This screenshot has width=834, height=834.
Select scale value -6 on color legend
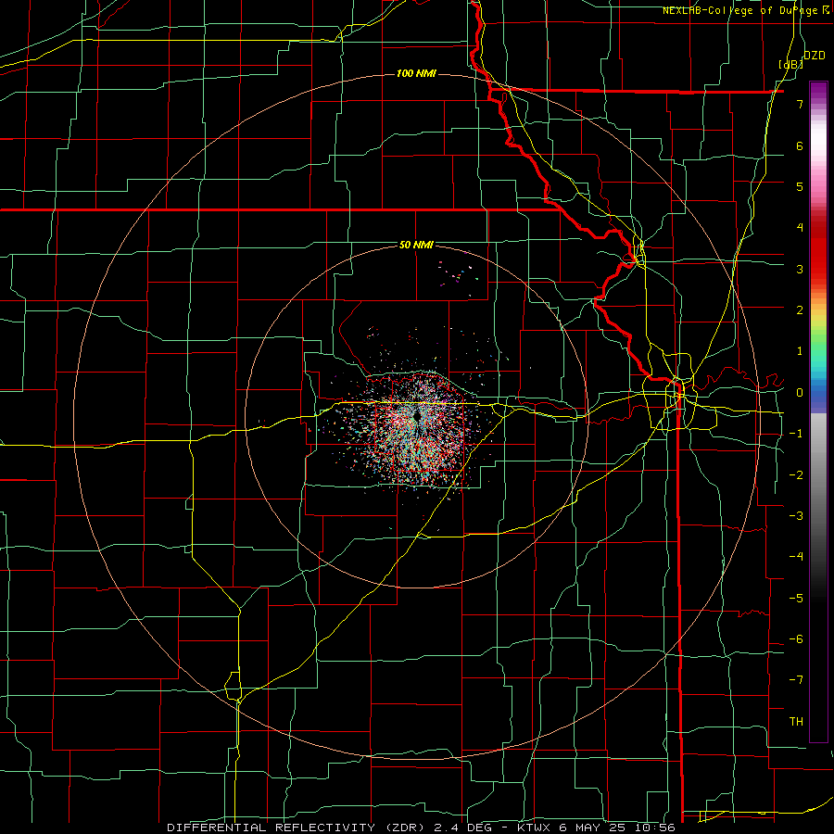coord(796,639)
